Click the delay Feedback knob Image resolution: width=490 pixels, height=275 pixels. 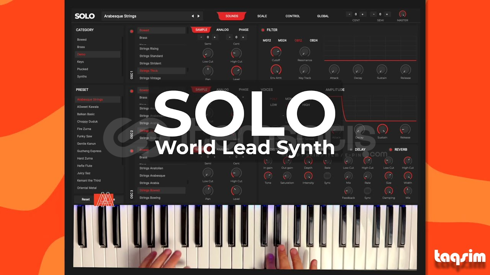[x=348, y=190]
